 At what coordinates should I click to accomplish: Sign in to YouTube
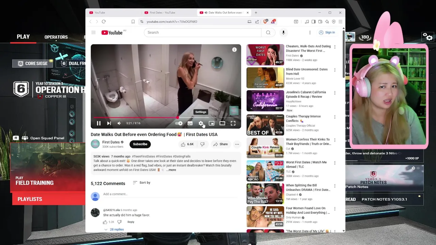tap(327, 33)
